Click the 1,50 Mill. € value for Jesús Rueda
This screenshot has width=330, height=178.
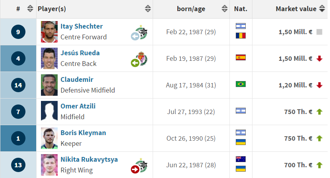coord(295,58)
